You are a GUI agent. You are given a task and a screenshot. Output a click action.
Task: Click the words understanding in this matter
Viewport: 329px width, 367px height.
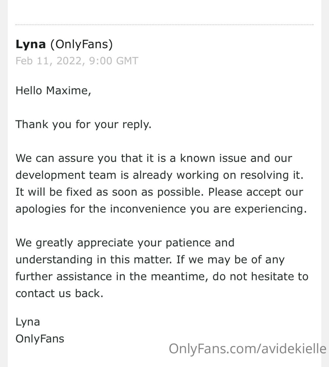(x=94, y=260)
